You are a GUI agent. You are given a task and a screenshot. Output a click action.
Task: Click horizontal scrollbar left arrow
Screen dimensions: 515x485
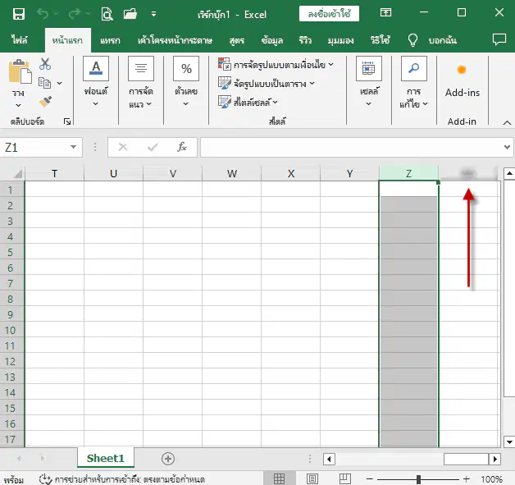(329, 459)
